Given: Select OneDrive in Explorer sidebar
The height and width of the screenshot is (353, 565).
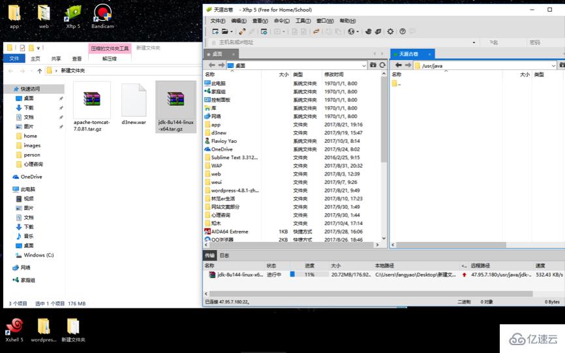Looking at the screenshot, I should coord(27,177).
